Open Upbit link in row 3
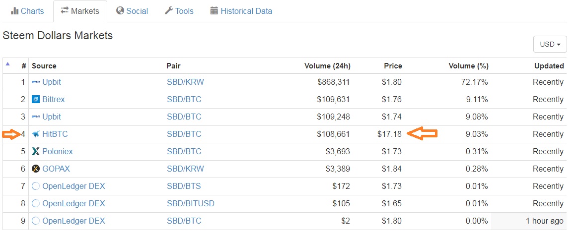This screenshot has height=239, width=579. (52, 117)
